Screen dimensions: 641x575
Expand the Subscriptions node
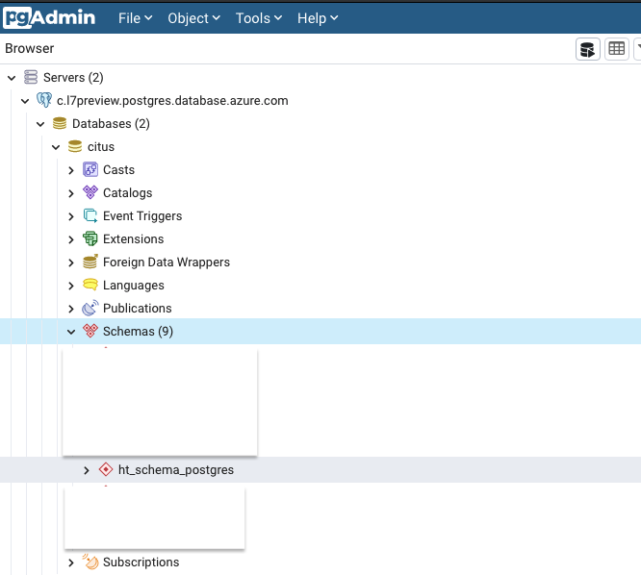pos(71,562)
